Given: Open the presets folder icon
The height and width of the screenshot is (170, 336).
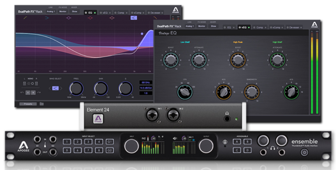Looking at the screenshot, I should 42,104.
